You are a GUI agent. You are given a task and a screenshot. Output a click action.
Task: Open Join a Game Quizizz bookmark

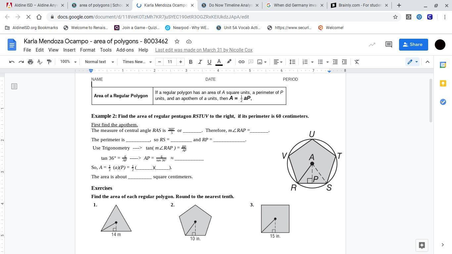137,28
